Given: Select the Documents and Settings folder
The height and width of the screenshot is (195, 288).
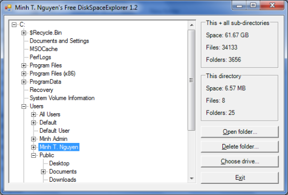Looking at the screenshot, I should [59, 41].
